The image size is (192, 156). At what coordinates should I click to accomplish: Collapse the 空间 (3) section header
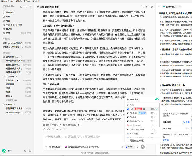point(7,53)
